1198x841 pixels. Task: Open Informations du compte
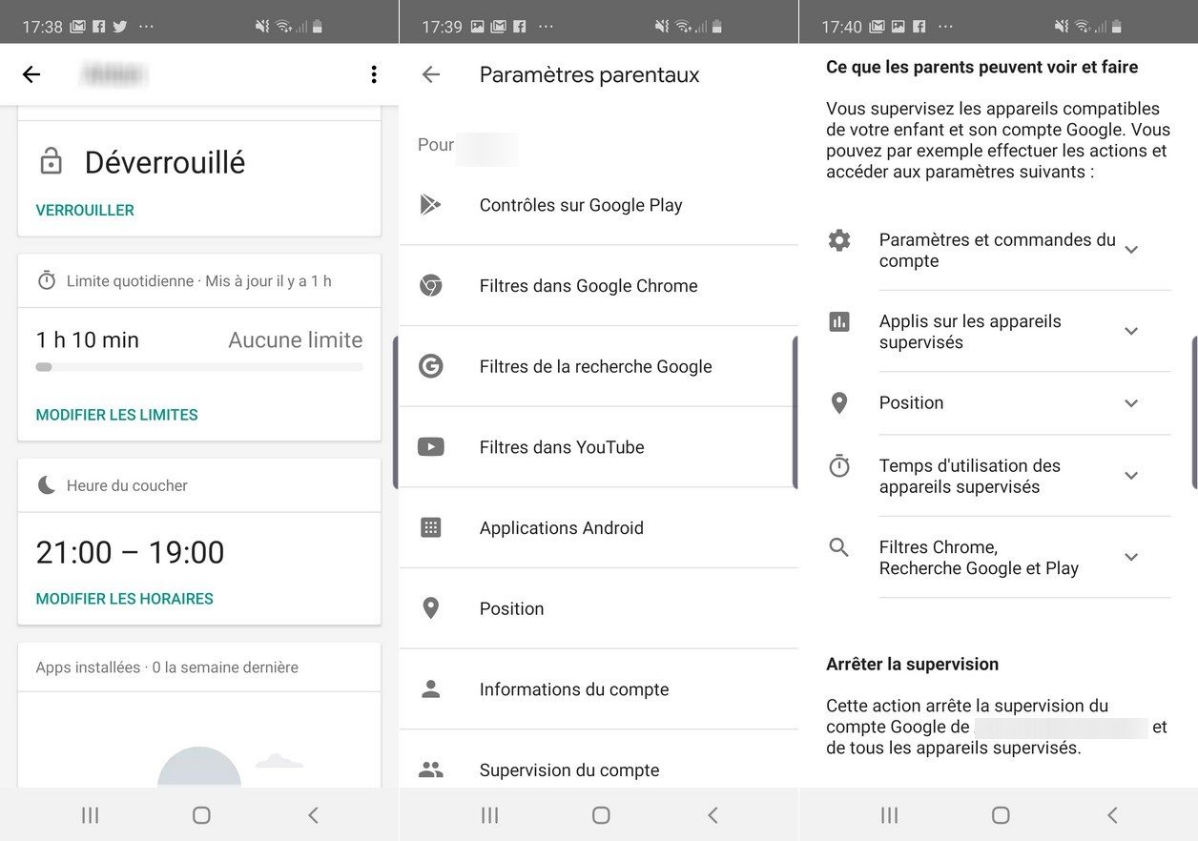(574, 688)
